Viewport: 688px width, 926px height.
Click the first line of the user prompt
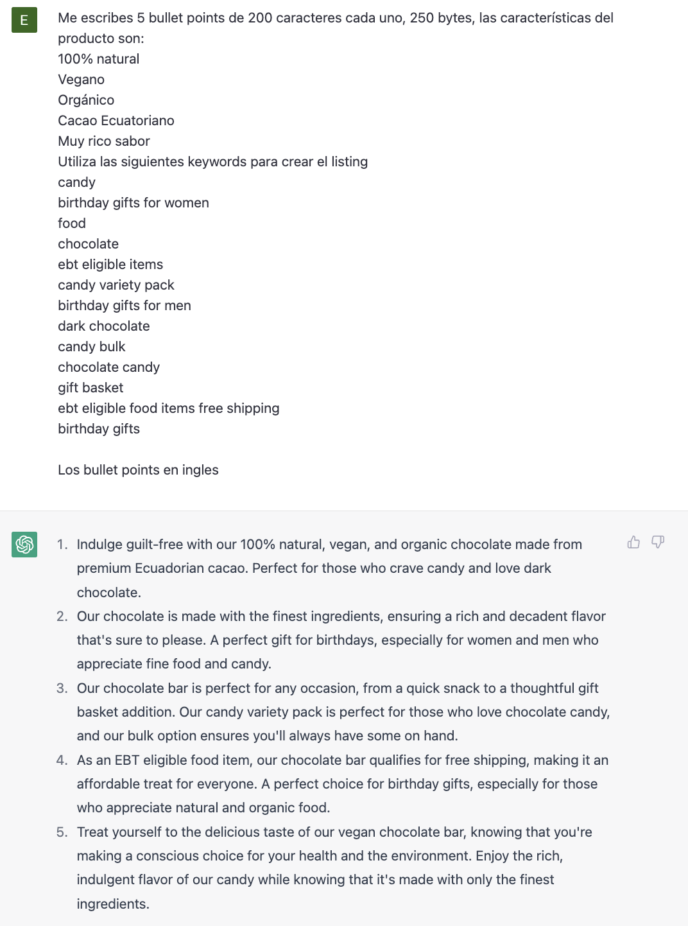(x=335, y=18)
